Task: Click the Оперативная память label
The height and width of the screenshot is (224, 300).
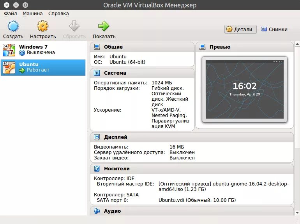Action: [120, 83]
